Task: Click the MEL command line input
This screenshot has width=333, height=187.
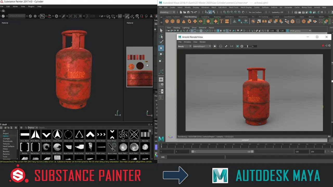Action: coord(196,157)
